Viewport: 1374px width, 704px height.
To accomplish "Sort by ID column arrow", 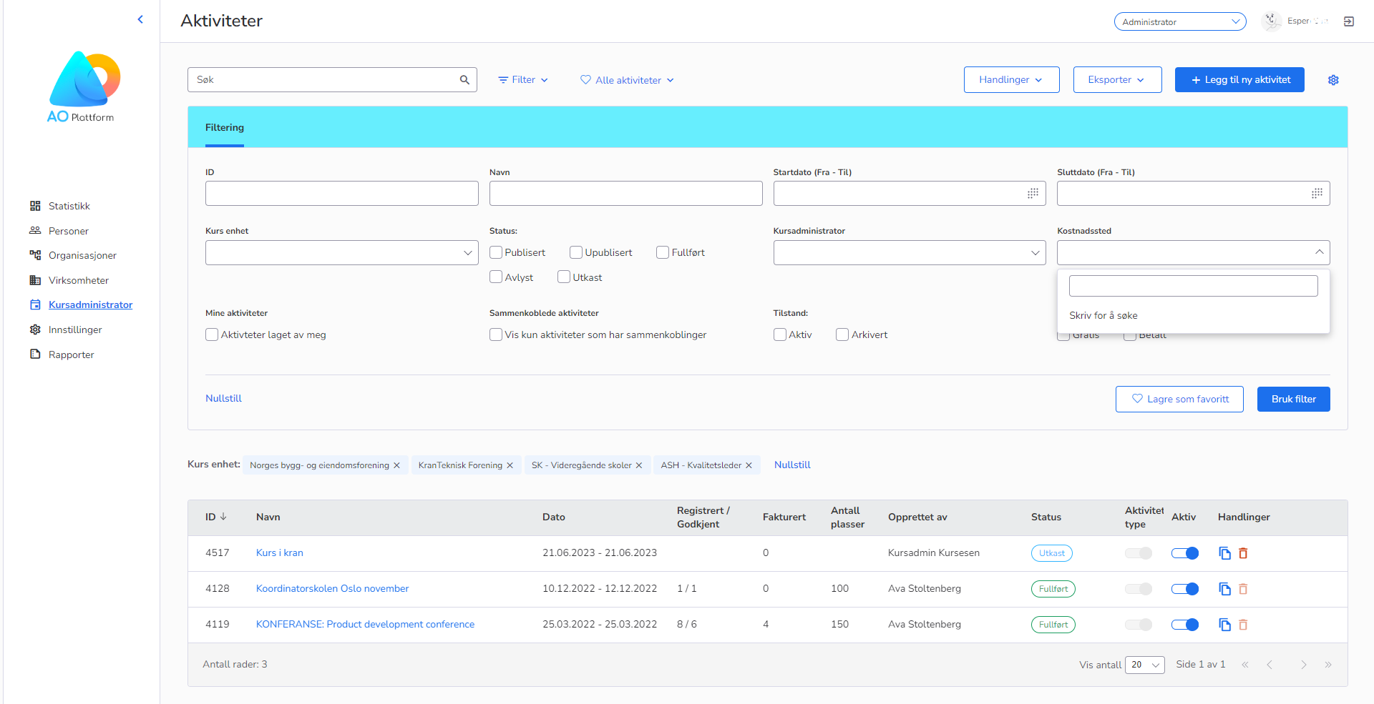I will pyautogui.click(x=223, y=517).
